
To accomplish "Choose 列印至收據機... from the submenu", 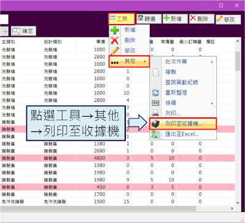I will pos(183,123).
